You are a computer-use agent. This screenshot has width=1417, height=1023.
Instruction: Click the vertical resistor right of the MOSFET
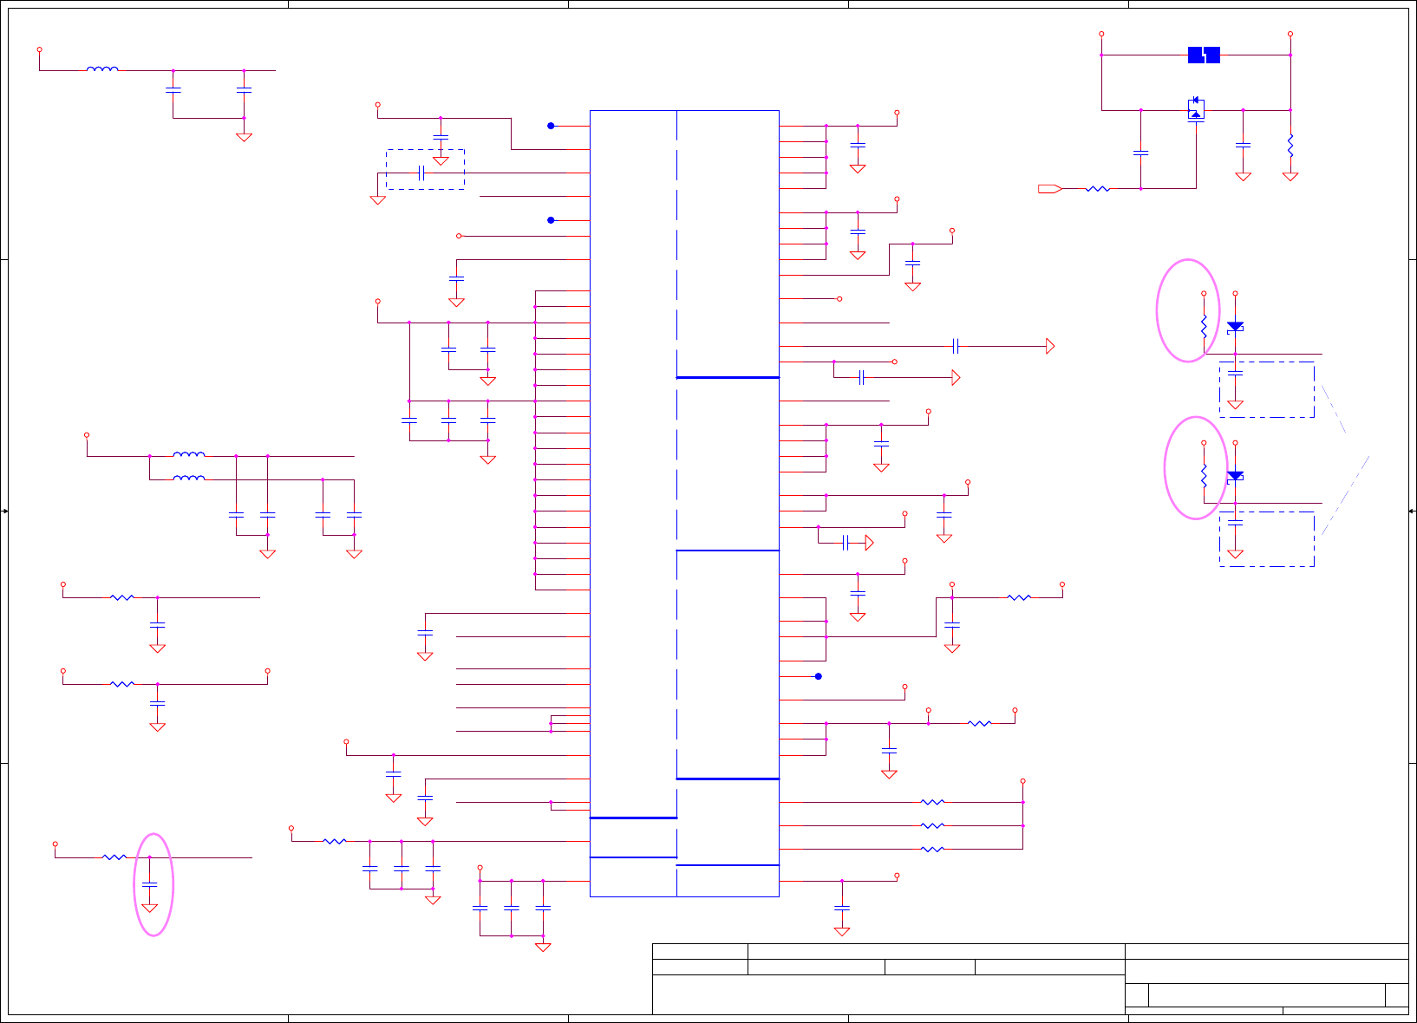tap(1290, 145)
